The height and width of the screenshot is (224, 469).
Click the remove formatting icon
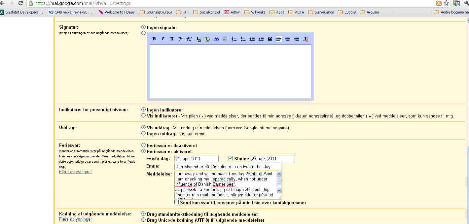point(306,39)
